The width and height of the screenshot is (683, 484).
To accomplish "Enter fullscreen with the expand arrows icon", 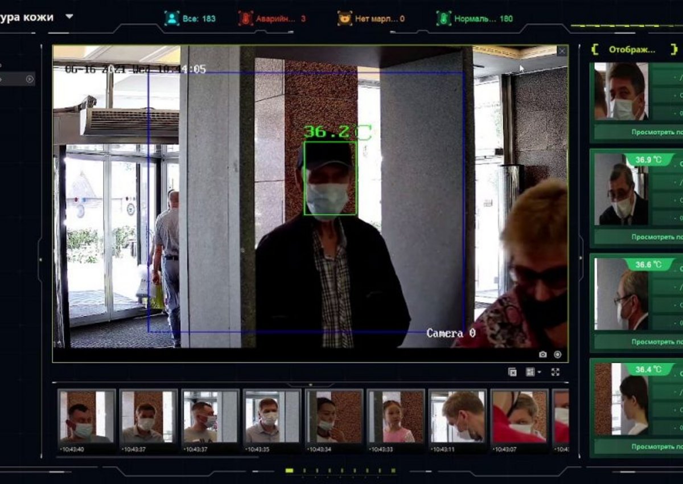I will point(556,372).
